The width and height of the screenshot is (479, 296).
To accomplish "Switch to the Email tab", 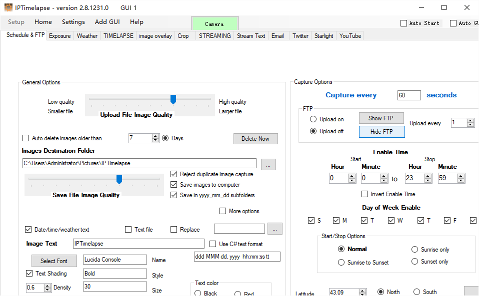I will point(277,36).
